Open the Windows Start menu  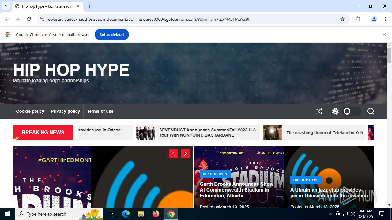point(7,214)
